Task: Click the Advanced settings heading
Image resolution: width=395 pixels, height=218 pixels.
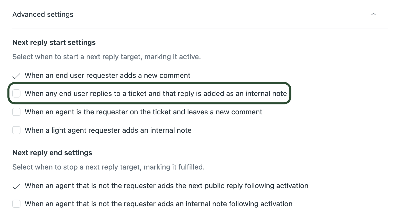Action: click(x=43, y=15)
